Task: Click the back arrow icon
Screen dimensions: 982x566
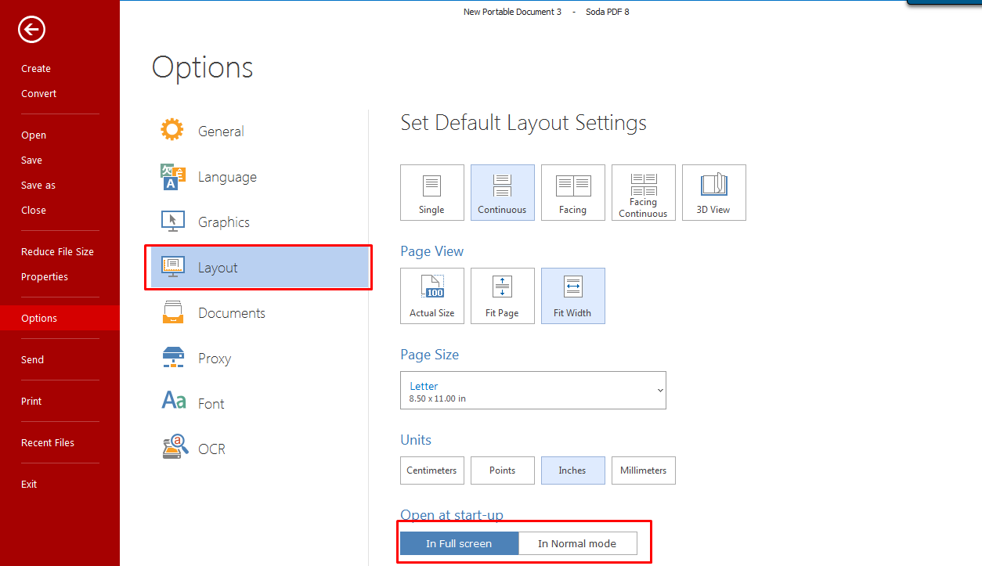Action: coord(32,30)
